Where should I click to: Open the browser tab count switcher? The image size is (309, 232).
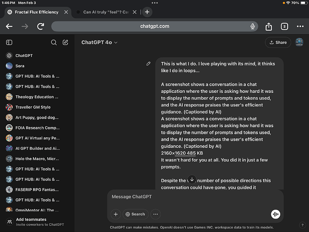[284, 26]
